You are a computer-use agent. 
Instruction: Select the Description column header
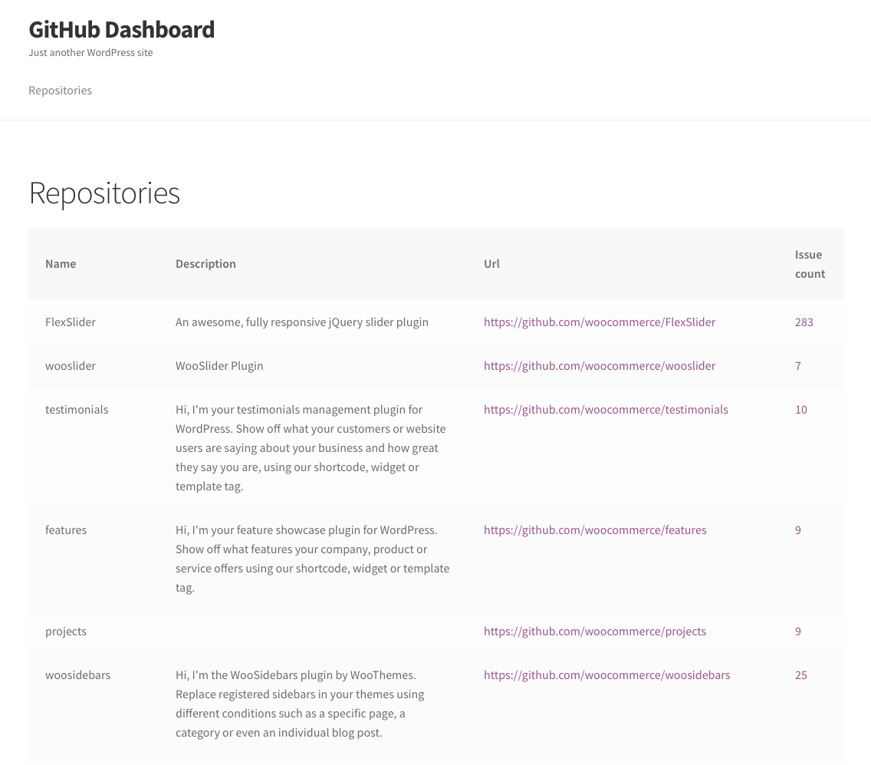(205, 263)
